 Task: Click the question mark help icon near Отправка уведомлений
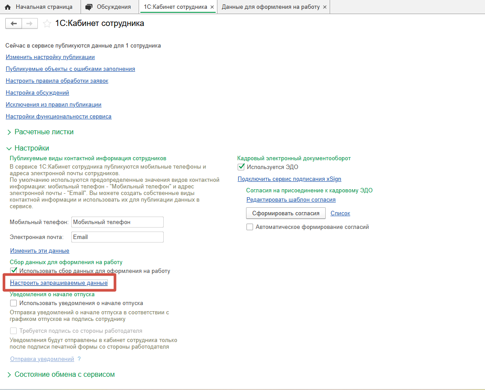pyautogui.click(x=79, y=359)
